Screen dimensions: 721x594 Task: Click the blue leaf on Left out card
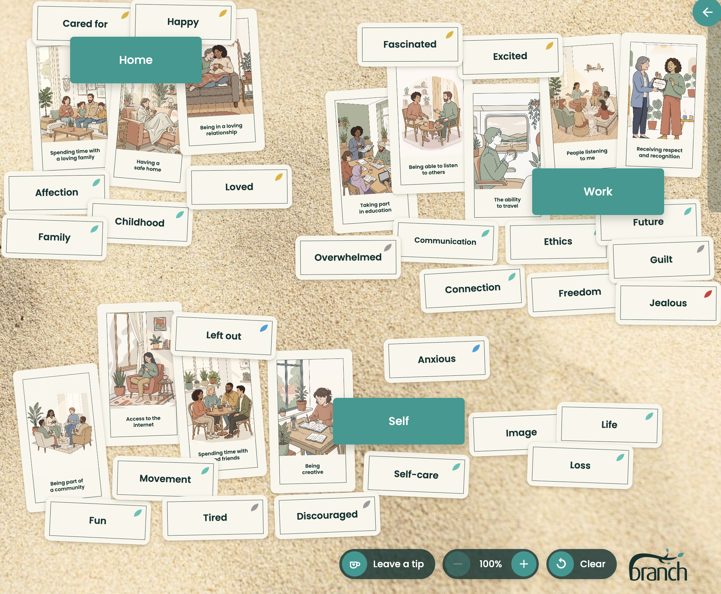(x=264, y=328)
